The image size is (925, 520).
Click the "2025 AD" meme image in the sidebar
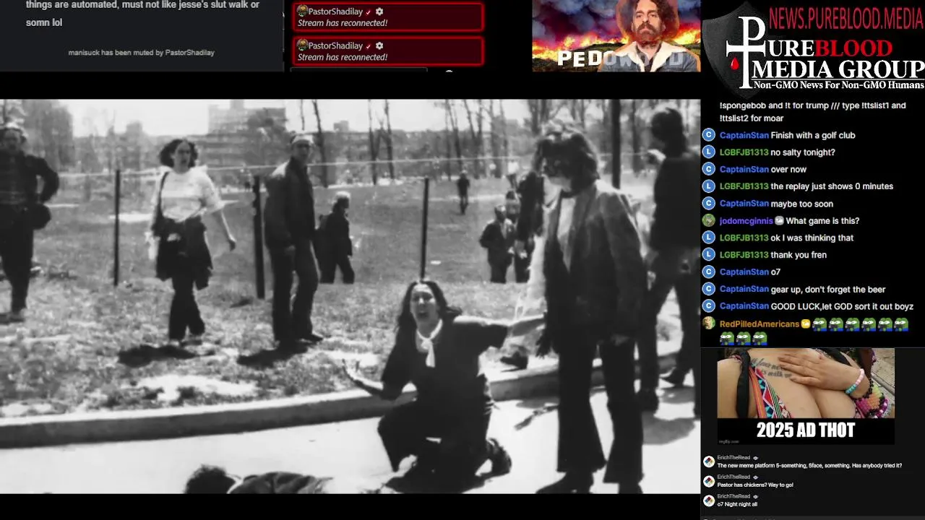click(x=806, y=396)
